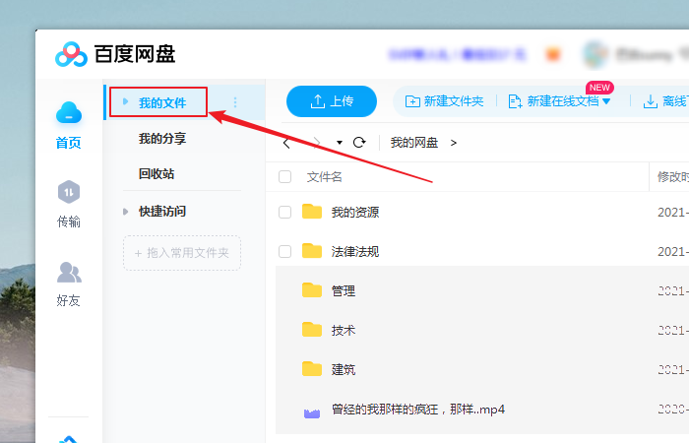Click the 建筑 folder icon
This screenshot has width=689, height=443.
tap(312, 369)
